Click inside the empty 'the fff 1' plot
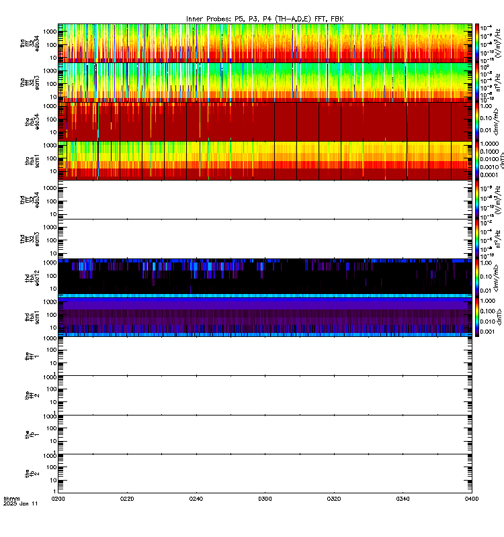Image resolution: width=504 pixels, height=537 pixels. coord(265,356)
